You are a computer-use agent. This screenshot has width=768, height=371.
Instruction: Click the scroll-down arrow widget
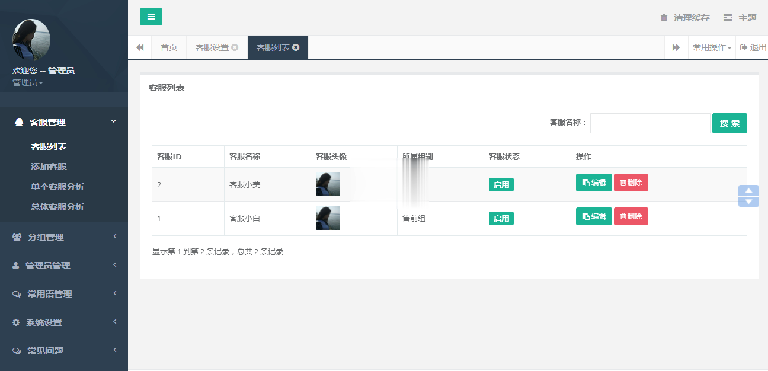point(748,202)
